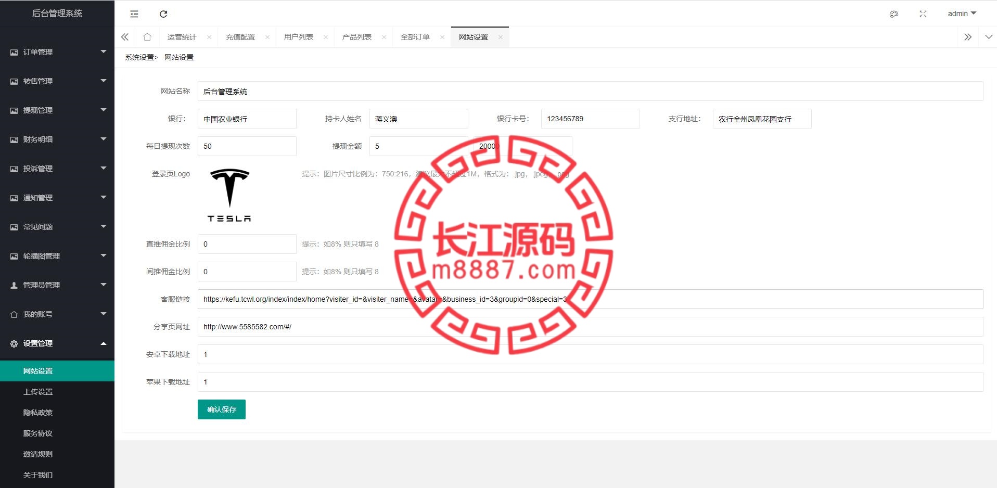
Task: Open 服务协议 in the sidebar
Action: tap(57, 433)
